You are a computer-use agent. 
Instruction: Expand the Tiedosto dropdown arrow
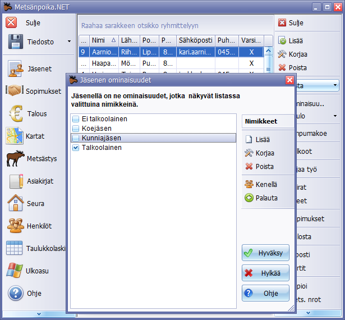pos(69,41)
